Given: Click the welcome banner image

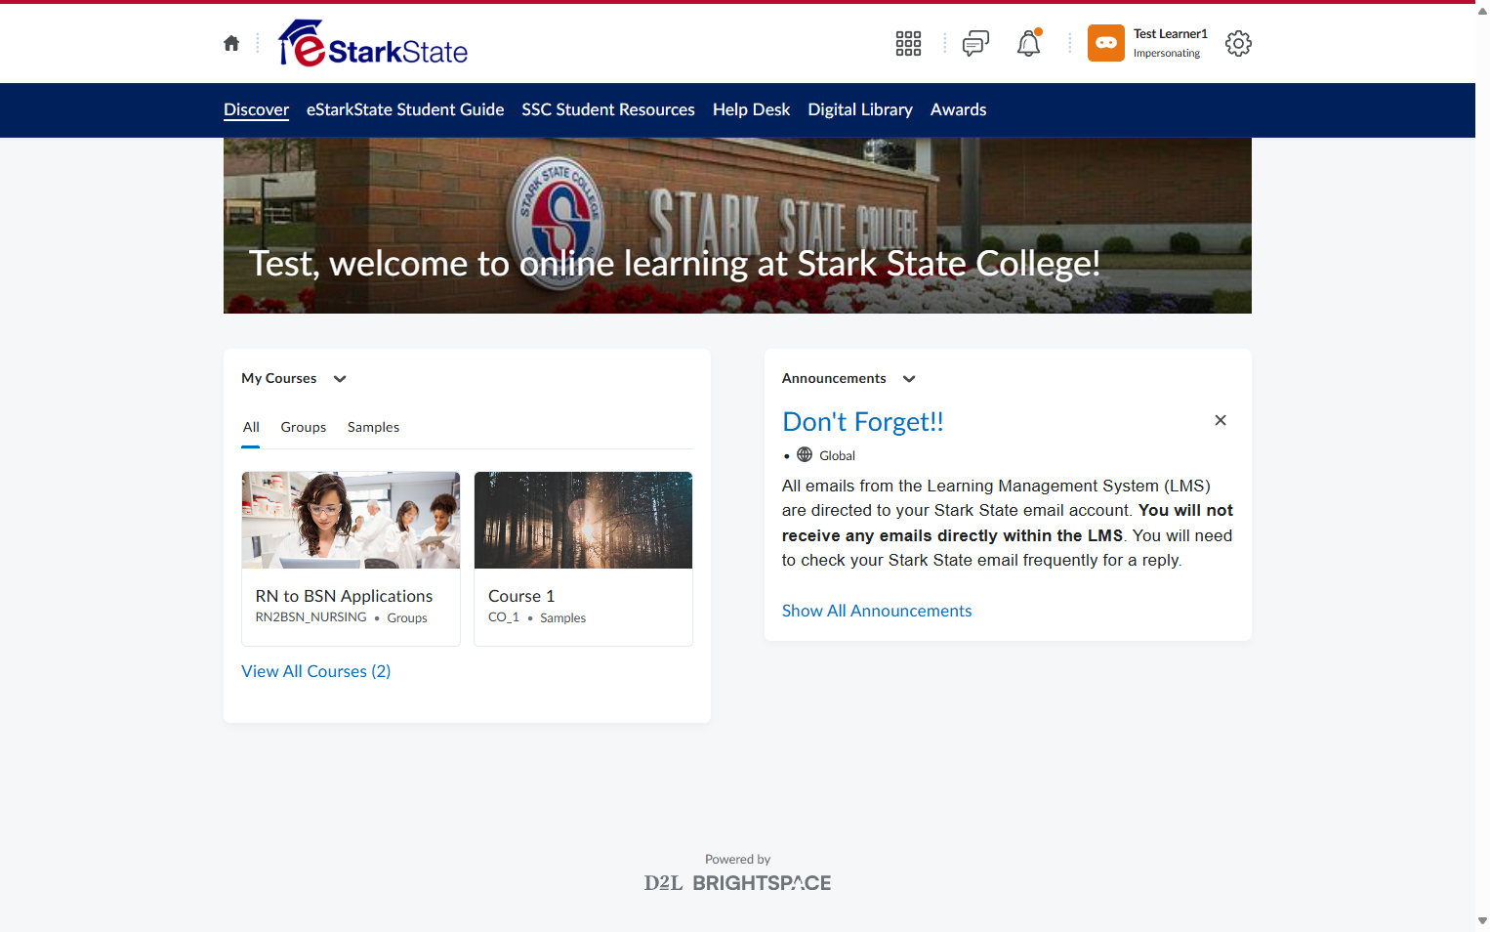Looking at the screenshot, I should point(737,226).
